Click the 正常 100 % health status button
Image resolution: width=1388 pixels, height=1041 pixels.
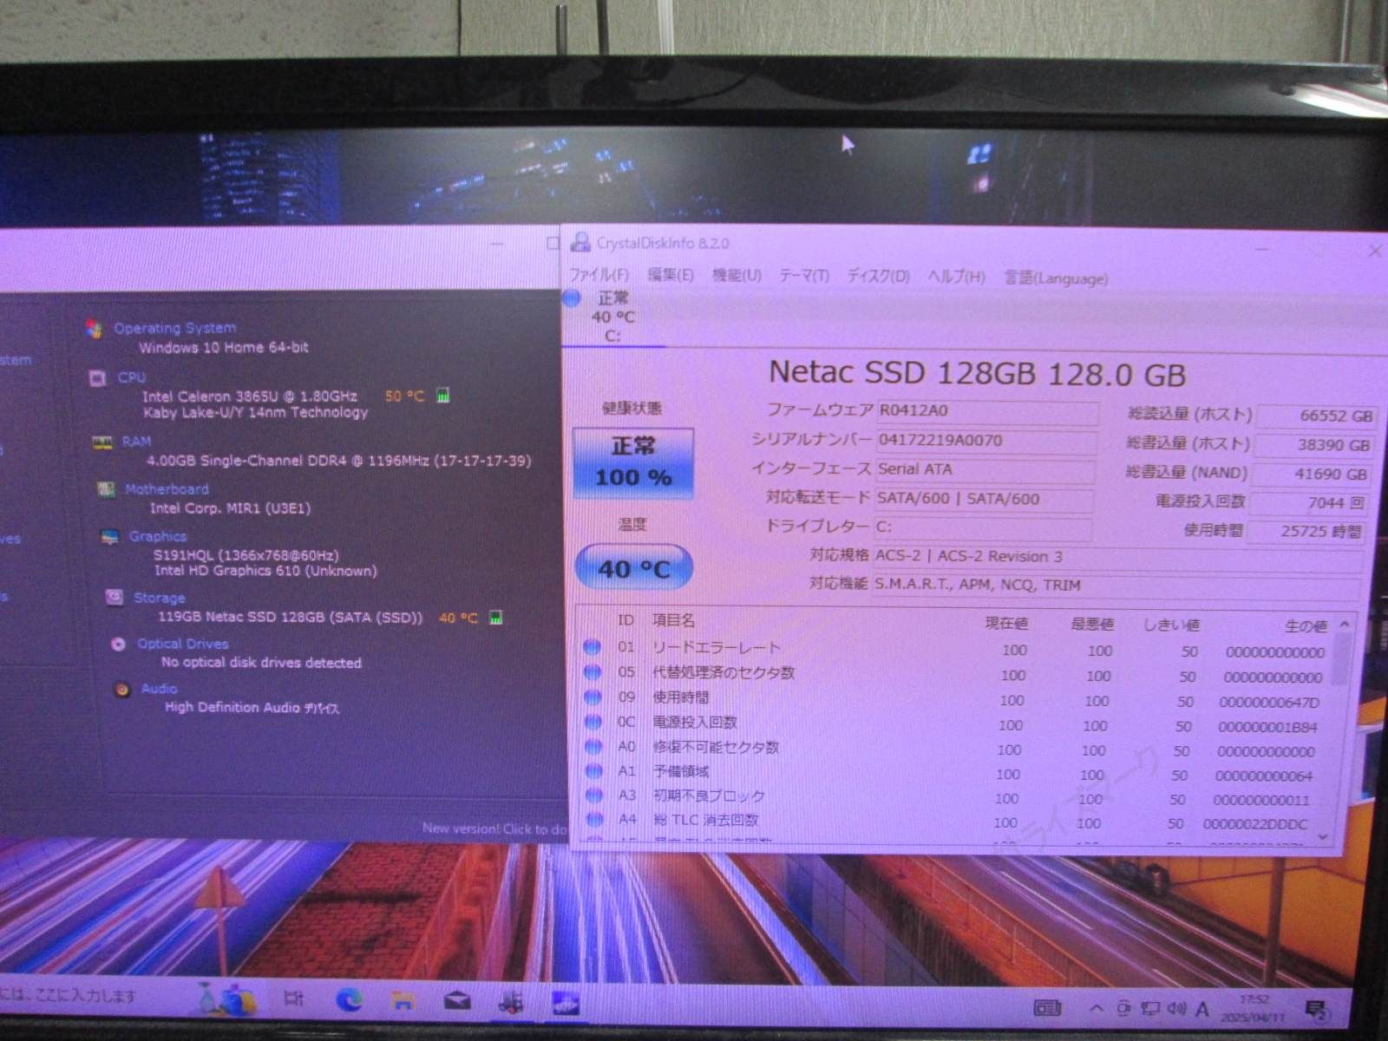click(x=633, y=462)
